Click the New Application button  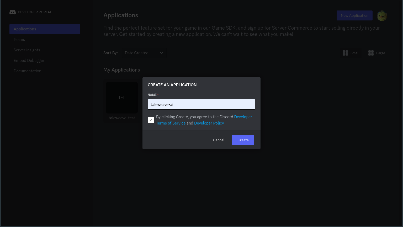[354, 15]
